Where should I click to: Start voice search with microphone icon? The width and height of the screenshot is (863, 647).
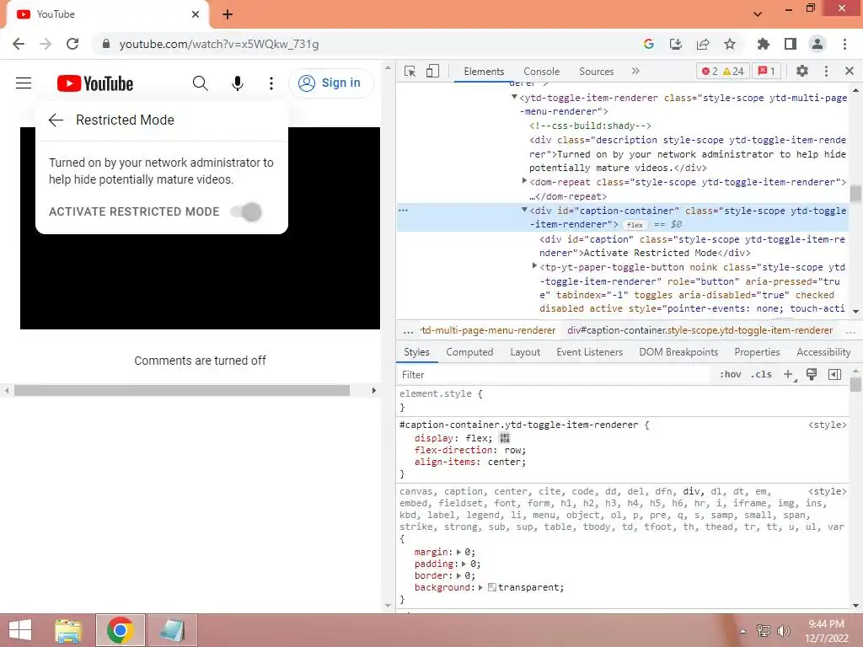(x=237, y=83)
